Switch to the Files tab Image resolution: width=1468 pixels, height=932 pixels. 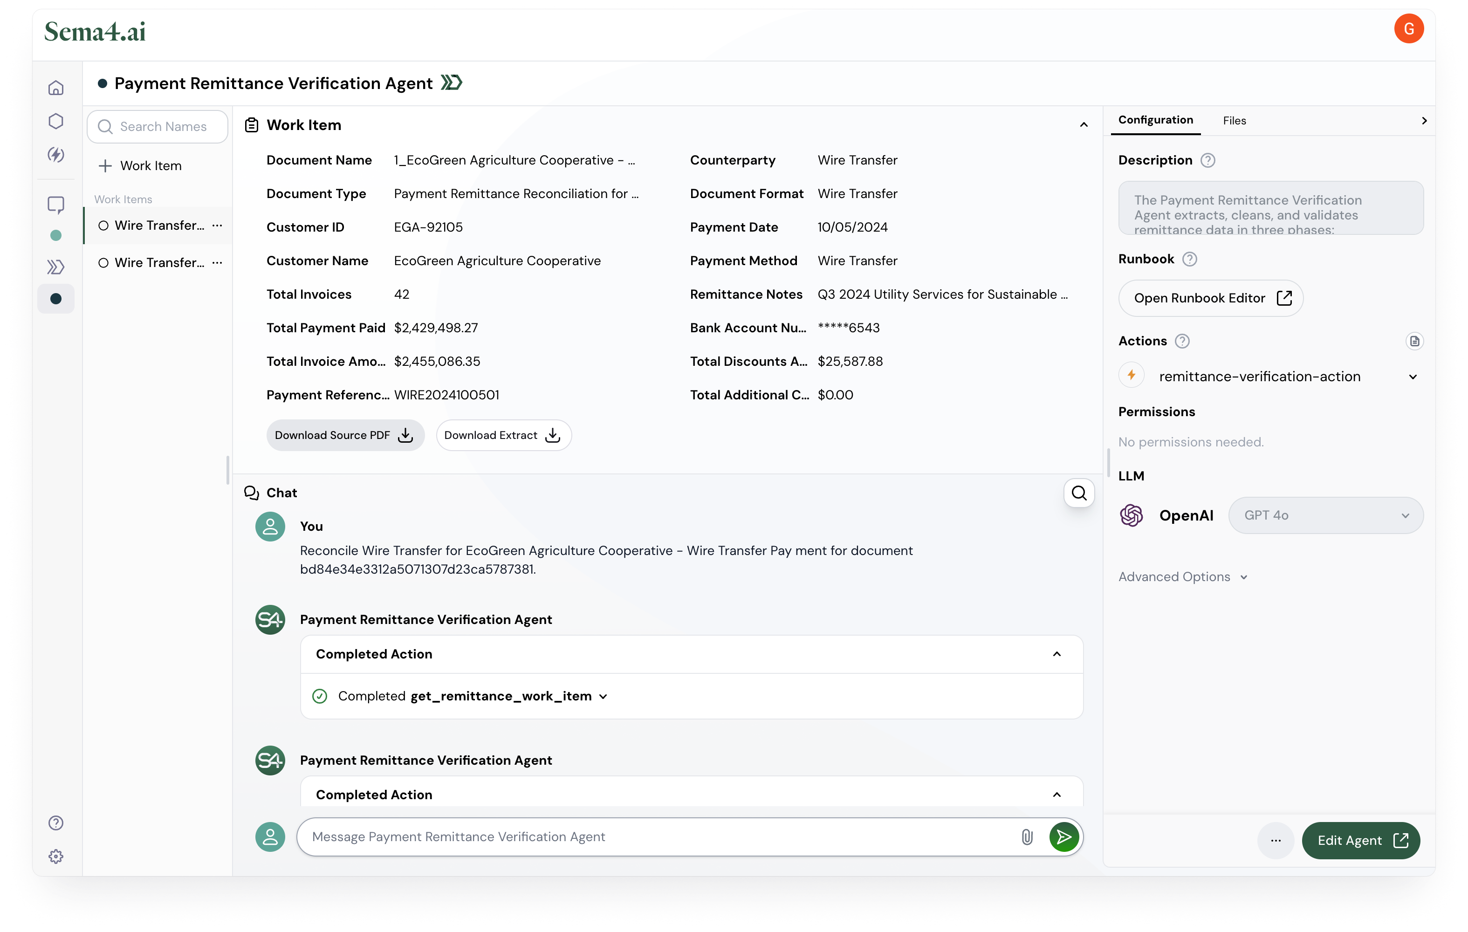point(1234,121)
